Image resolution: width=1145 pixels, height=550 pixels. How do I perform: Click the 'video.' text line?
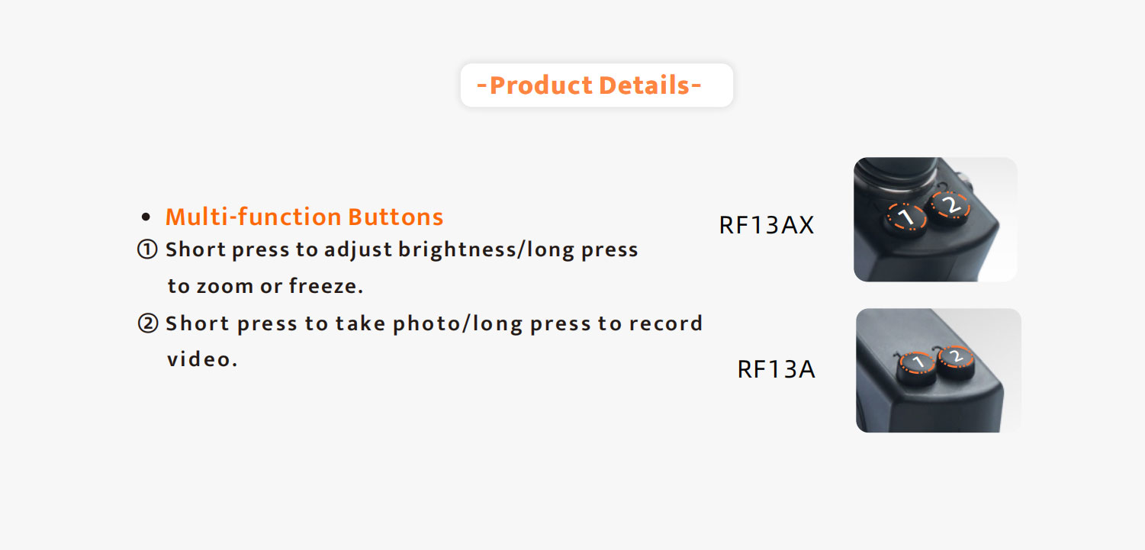click(202, 359)
